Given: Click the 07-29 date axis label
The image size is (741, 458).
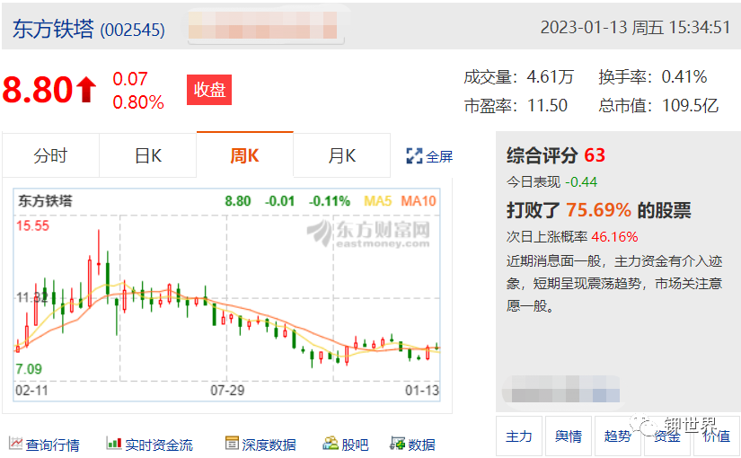Looking at the screenshot, I should 227,391.
